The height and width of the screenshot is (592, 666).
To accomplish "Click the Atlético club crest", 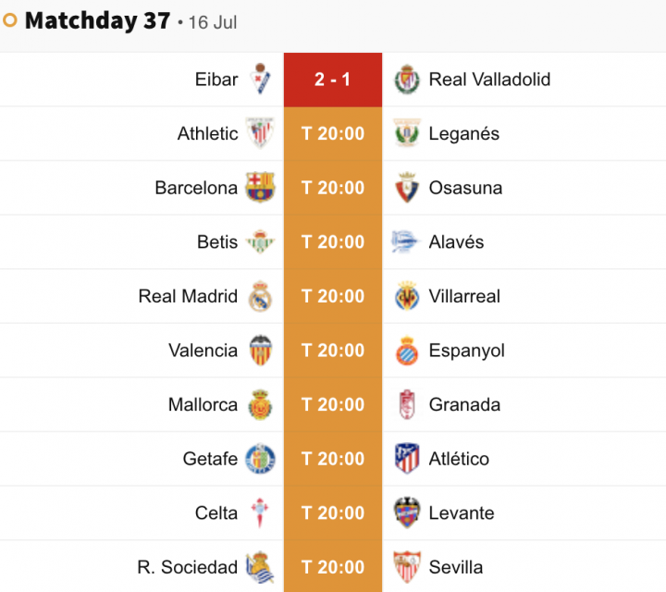I will click(x=407, y=458).
